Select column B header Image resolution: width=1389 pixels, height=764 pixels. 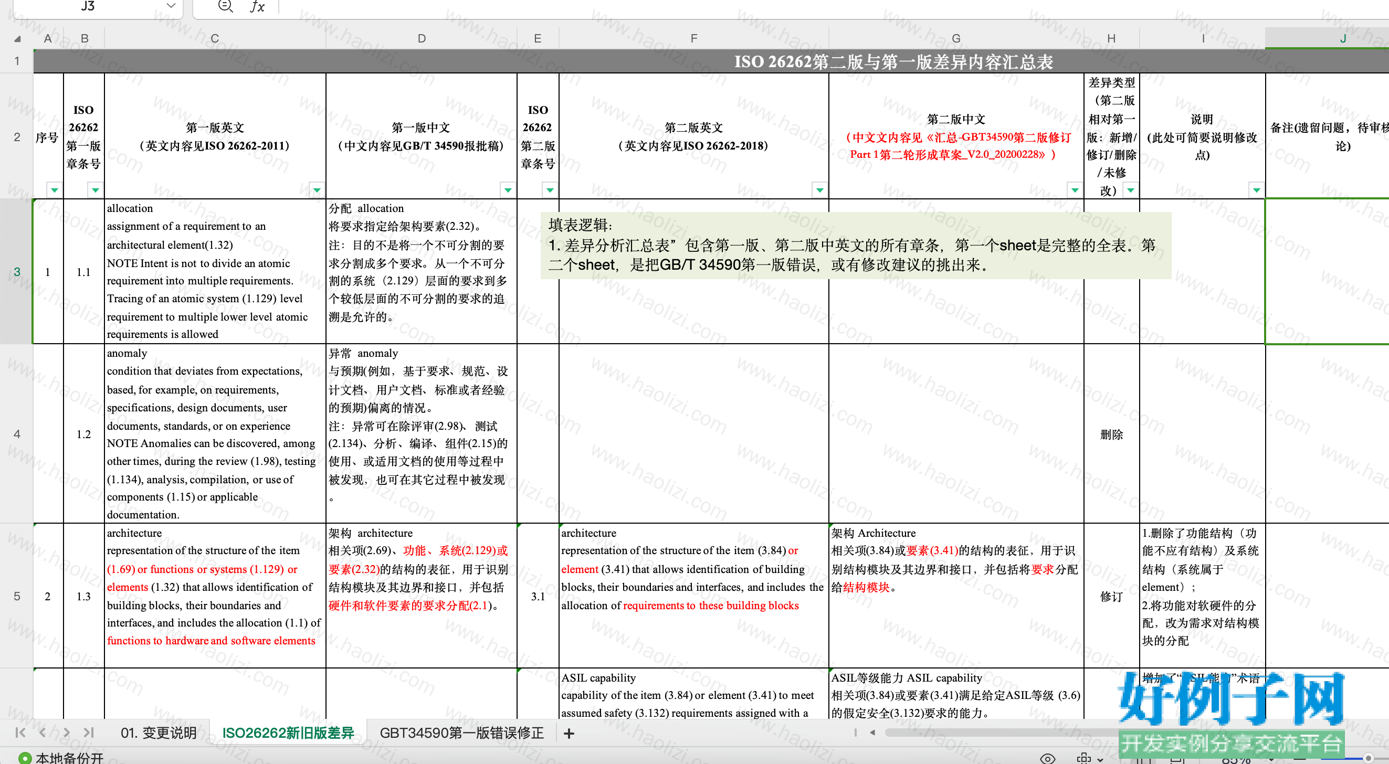click(84, 38)
